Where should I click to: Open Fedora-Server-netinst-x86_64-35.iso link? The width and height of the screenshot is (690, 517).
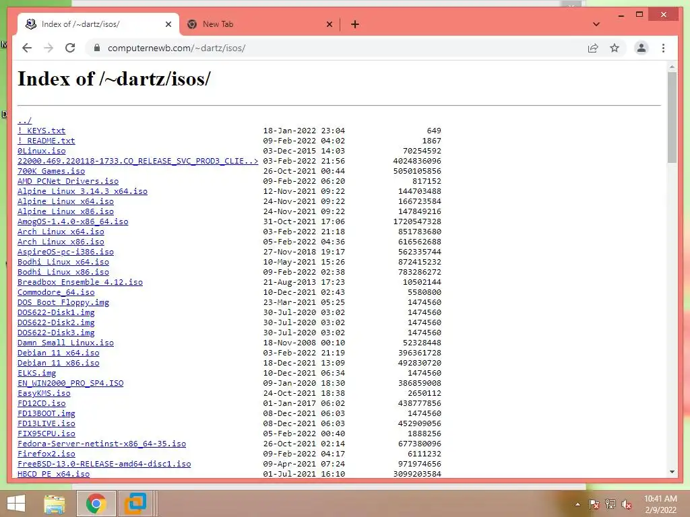click(x=102, y=444)
